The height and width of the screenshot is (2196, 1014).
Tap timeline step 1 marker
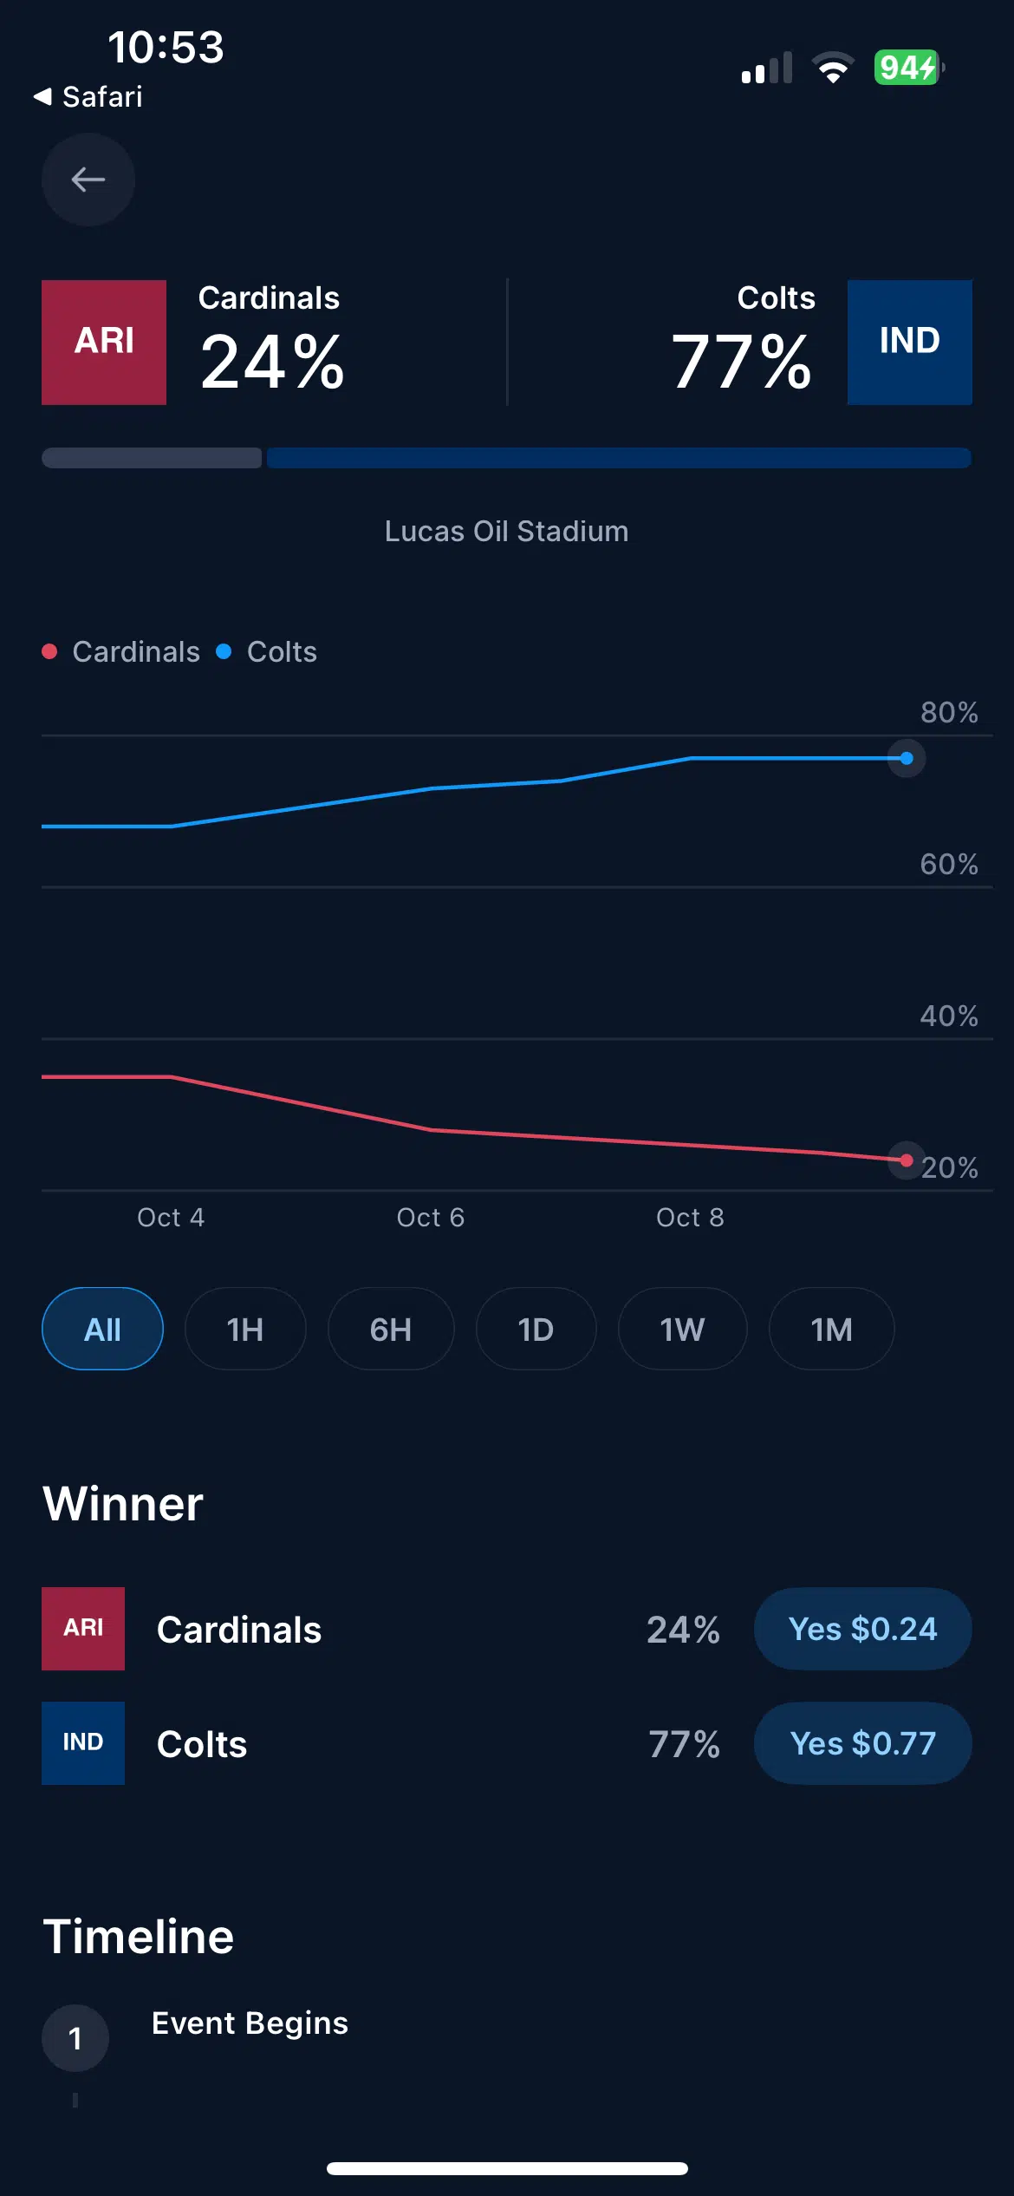click(x=75, y=2037)
